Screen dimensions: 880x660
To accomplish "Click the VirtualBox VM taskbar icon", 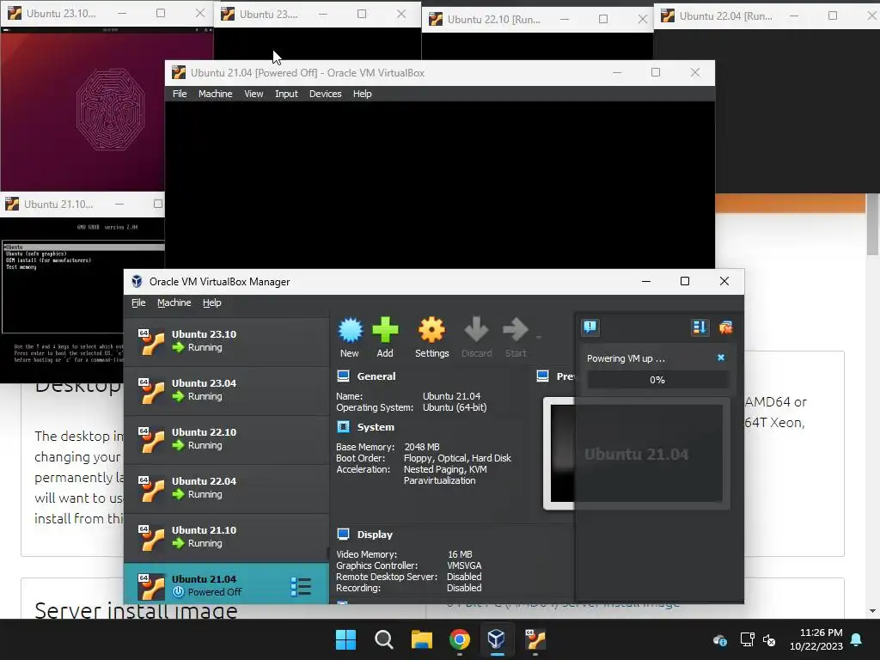I will (x=535, y=639).
